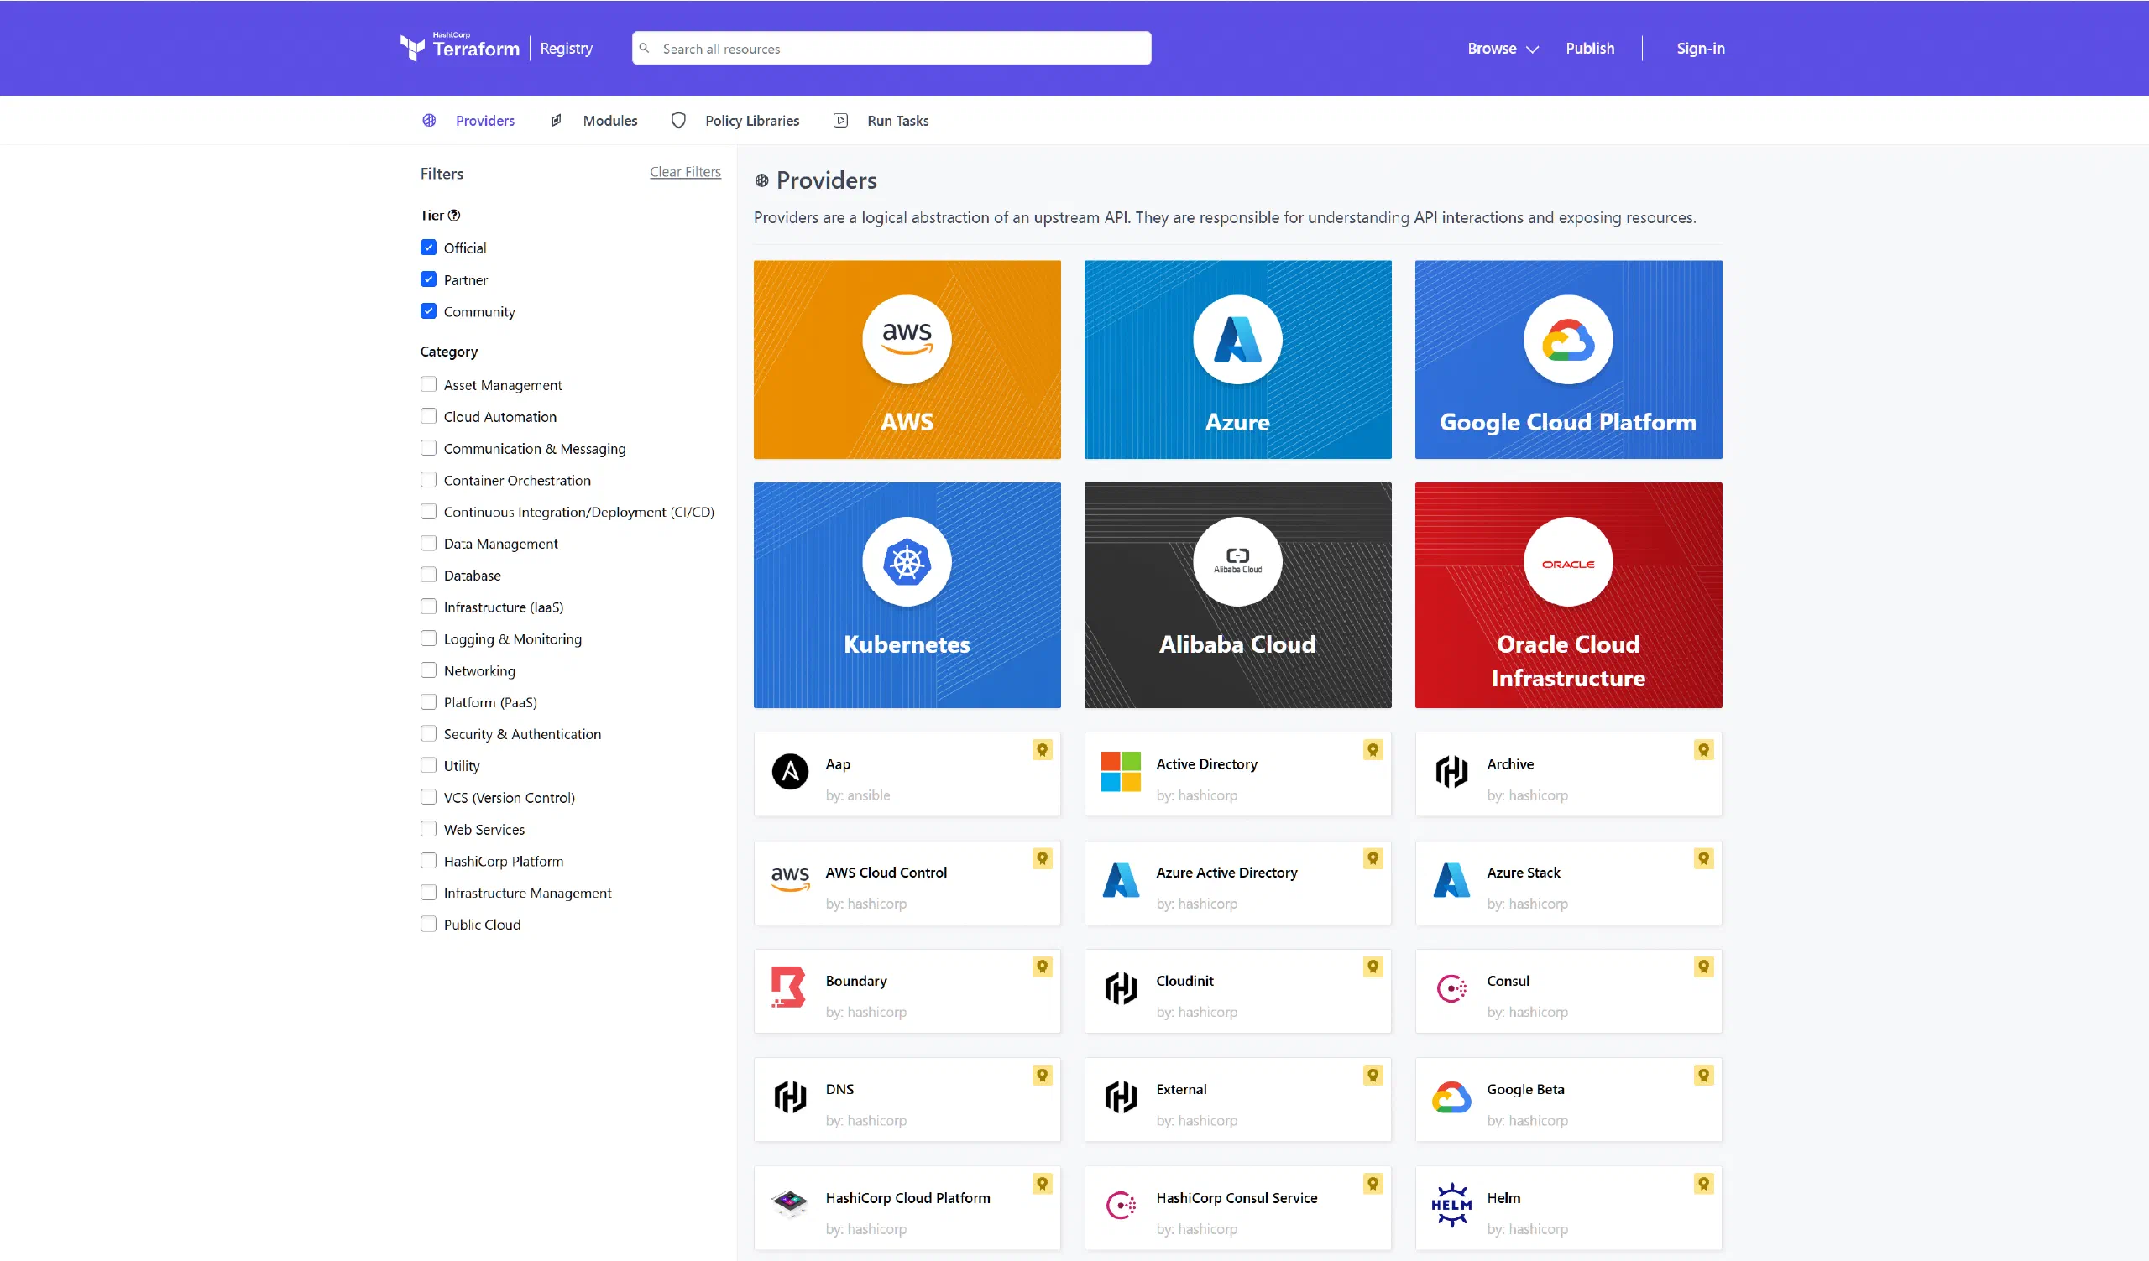Check the Database category filter

coord(429,574)
